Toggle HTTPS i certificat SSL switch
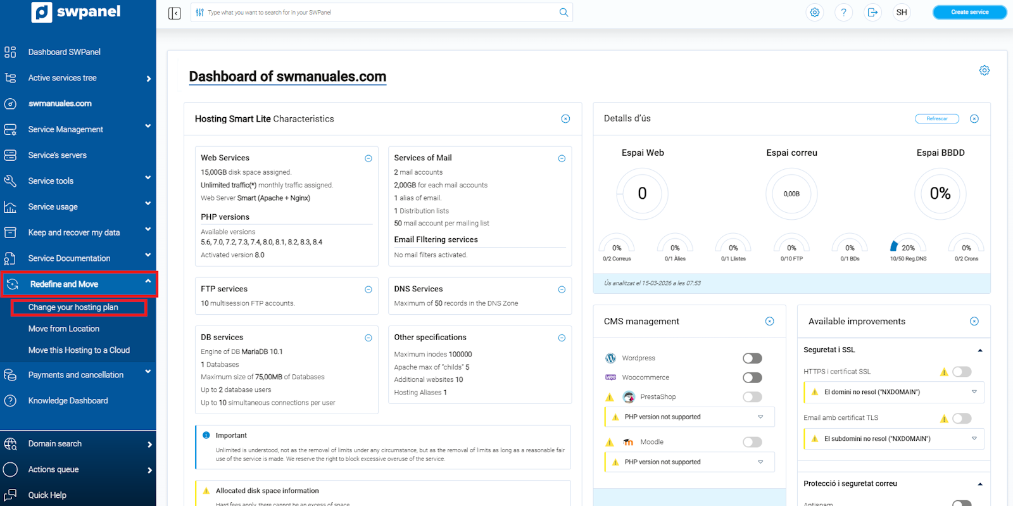Image resolution: width=1013 pixels, height=506 pixels. click(x=961, y=372)
